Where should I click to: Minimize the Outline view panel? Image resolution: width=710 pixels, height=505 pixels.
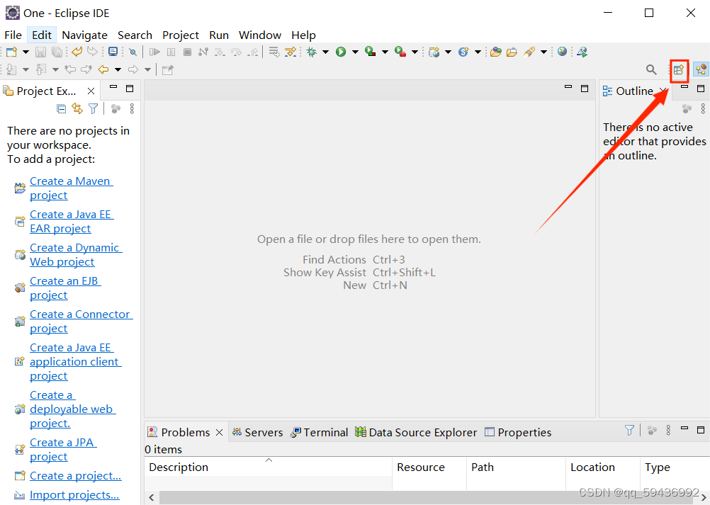(684, 87)
